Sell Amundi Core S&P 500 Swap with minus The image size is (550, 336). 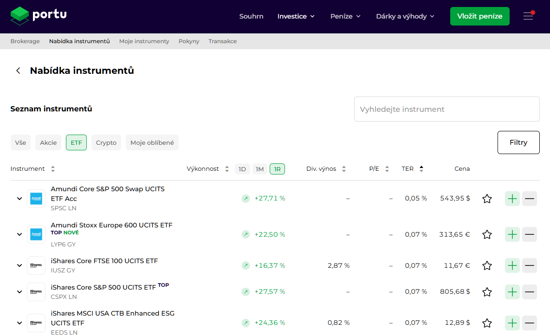530,199
